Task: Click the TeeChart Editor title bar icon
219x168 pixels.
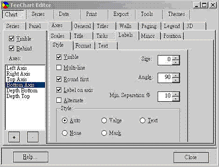Action: tap(5, 5)
